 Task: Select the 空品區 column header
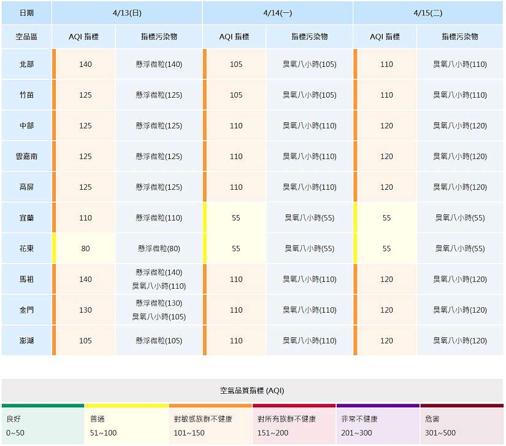pos(26,37)
